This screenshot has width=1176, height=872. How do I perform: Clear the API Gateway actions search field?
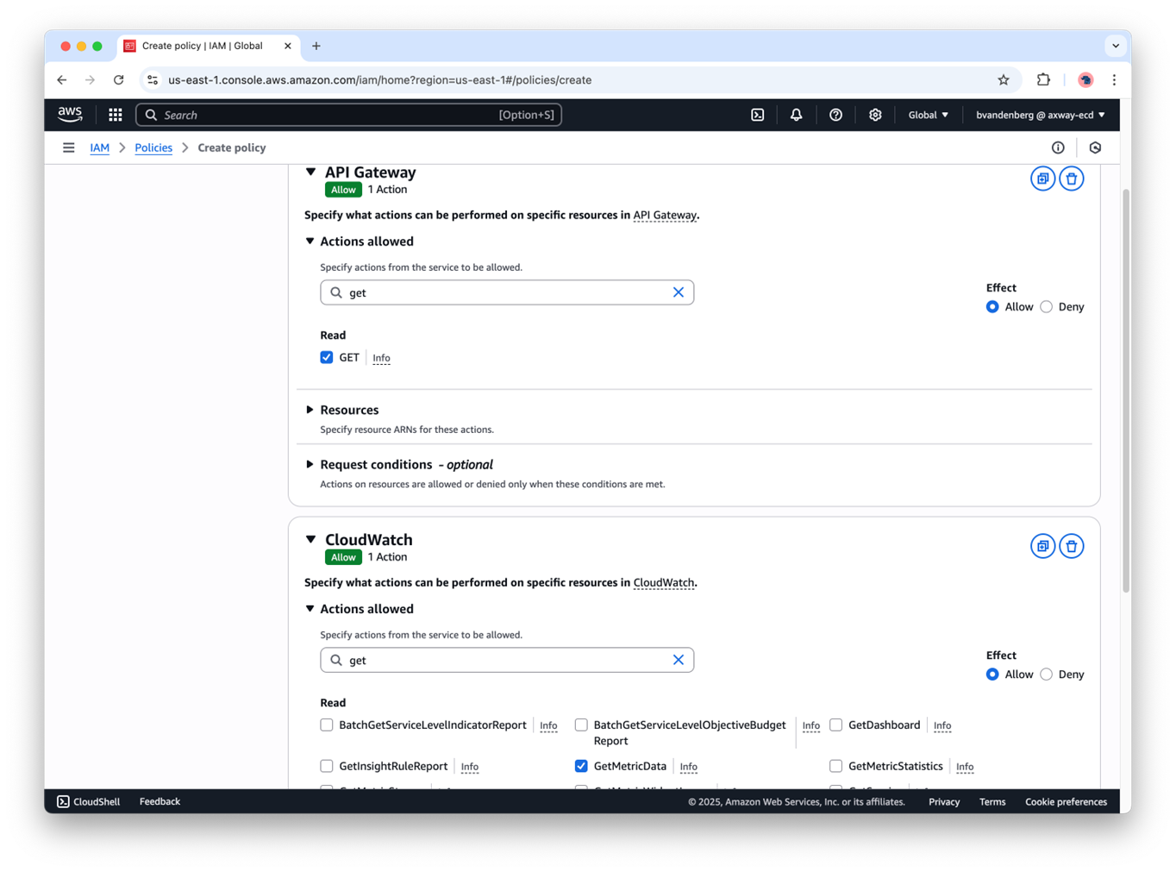678,292
